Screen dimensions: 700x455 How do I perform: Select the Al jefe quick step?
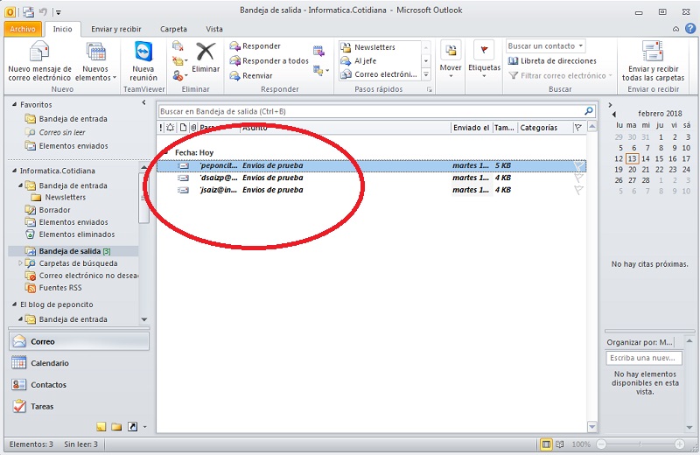pos(380,61)
